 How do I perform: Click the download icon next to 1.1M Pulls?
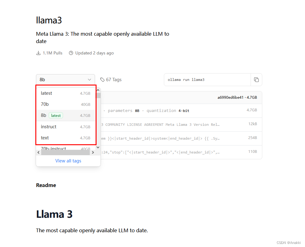(x=38, y=53)
